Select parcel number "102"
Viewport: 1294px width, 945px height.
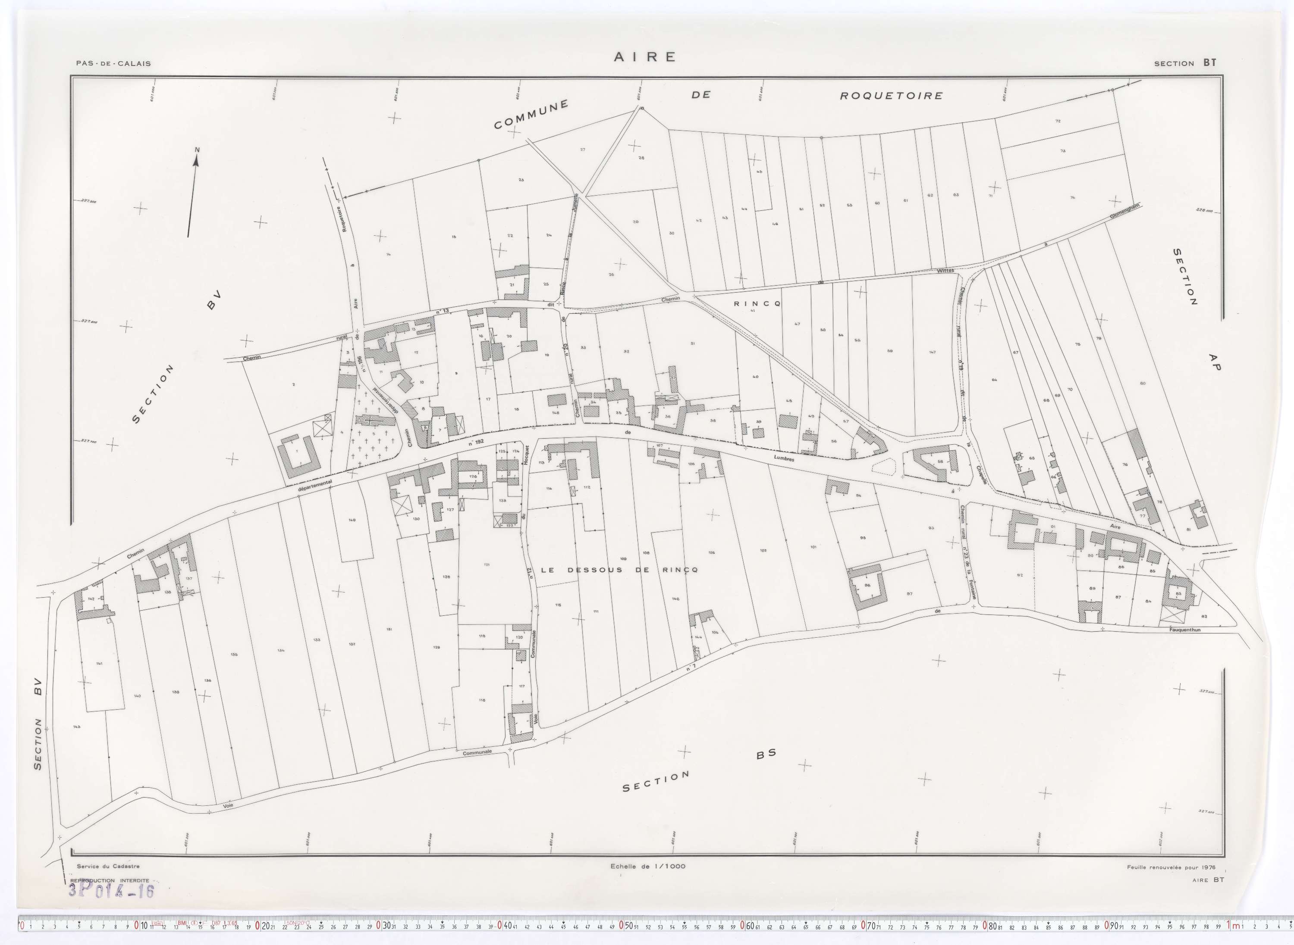tap(763, 550)
